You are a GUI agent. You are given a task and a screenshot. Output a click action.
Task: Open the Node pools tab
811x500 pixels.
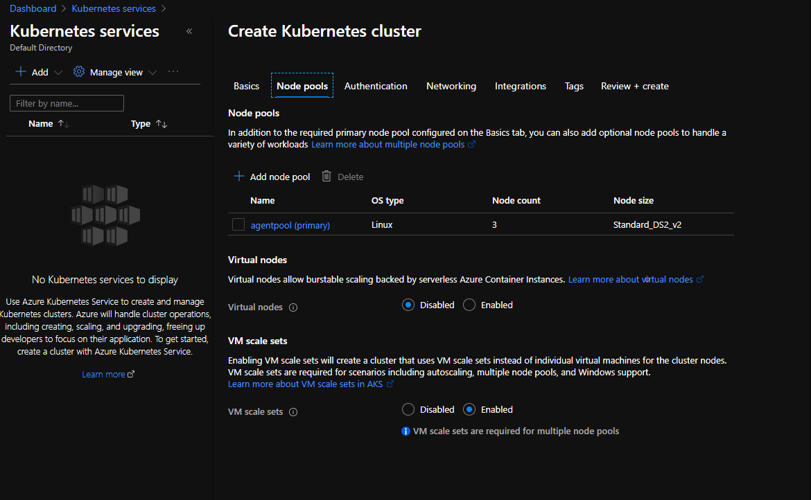point(302,86)
